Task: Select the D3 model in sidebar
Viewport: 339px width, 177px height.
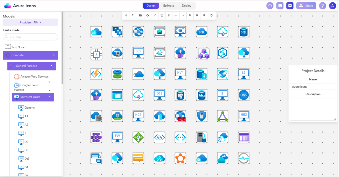Action: (24, 150)
